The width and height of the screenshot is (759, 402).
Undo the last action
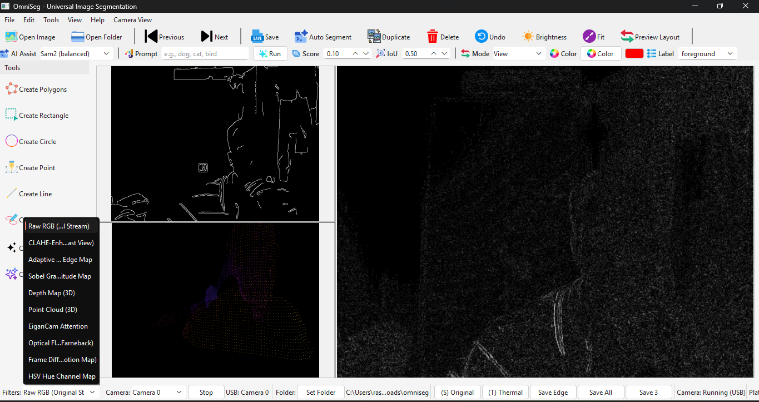point(490,37)
